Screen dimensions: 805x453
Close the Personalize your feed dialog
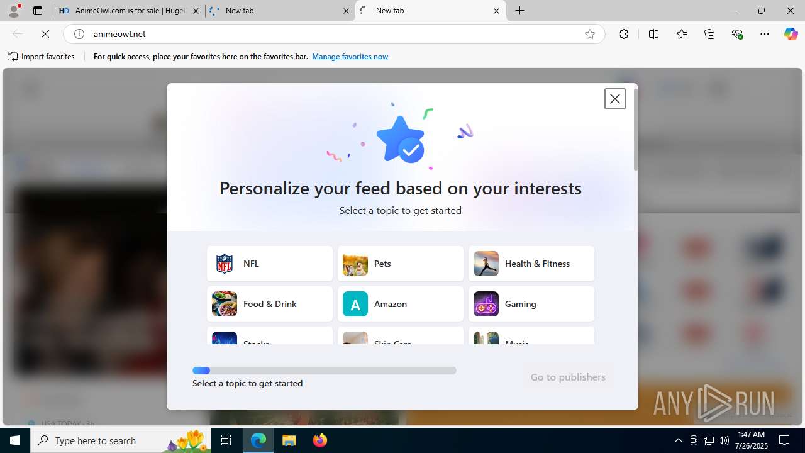click(x=614, y=99)
